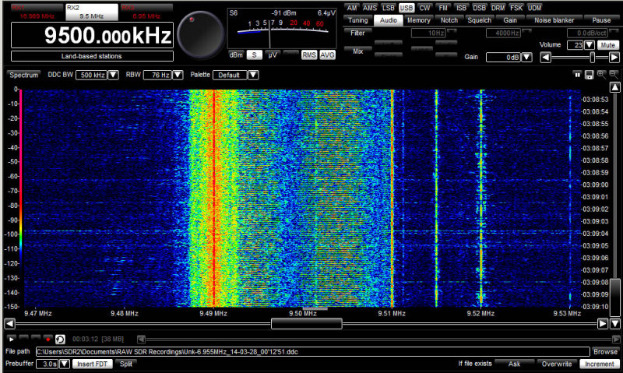Click Insert FDT button
This screenshot has height=373, width=623.
(92, 364)
